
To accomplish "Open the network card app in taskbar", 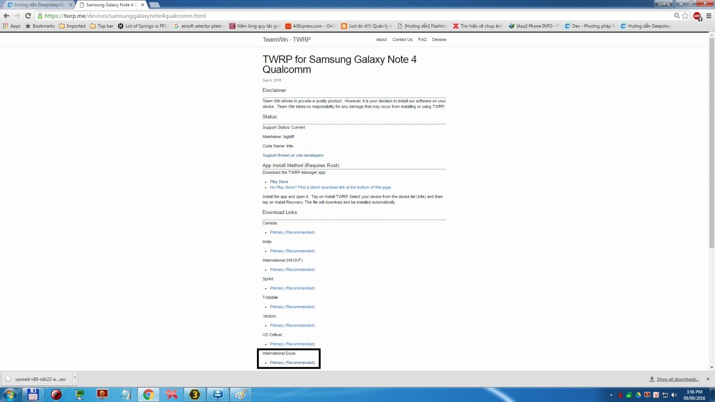I will 80,394.
